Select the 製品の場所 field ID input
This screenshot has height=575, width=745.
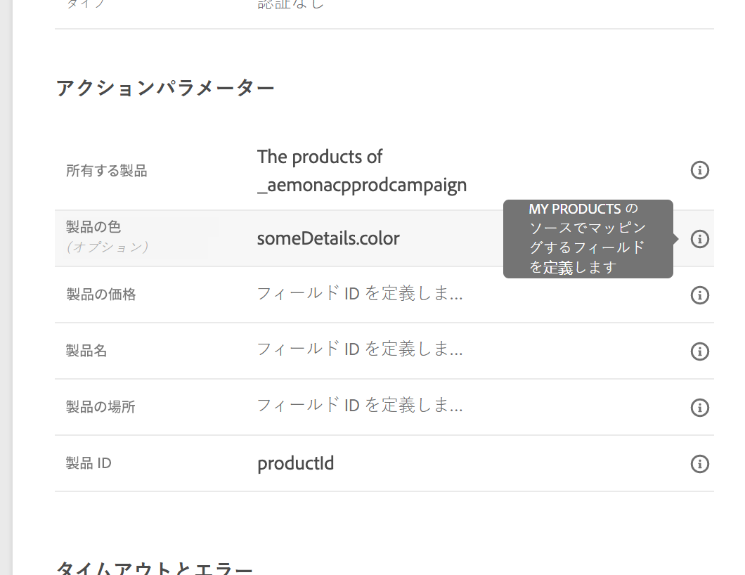coord(360,406)
